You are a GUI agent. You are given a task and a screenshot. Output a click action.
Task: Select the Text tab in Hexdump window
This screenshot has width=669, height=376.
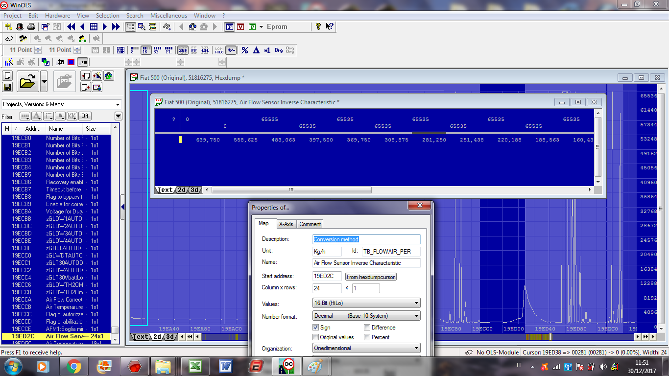(140, 337)
